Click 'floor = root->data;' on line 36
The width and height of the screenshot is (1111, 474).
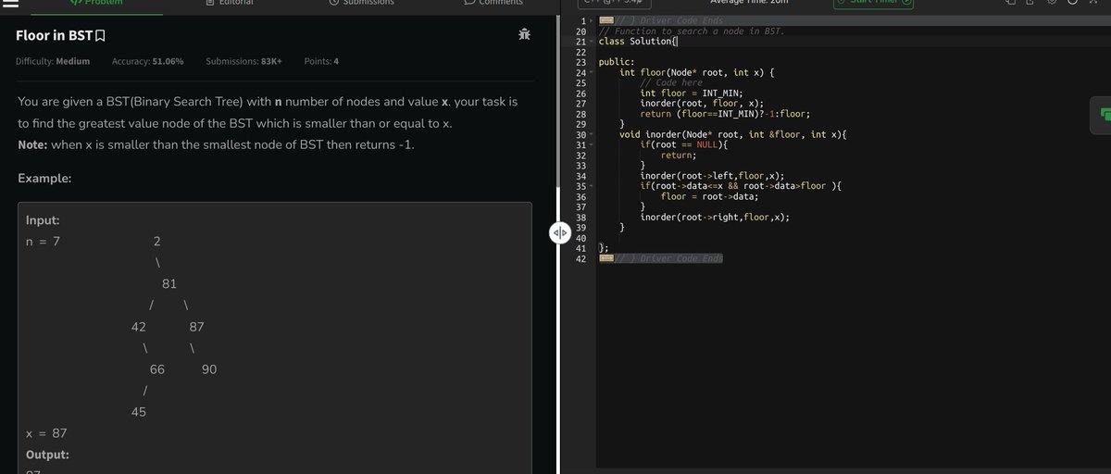710,196
